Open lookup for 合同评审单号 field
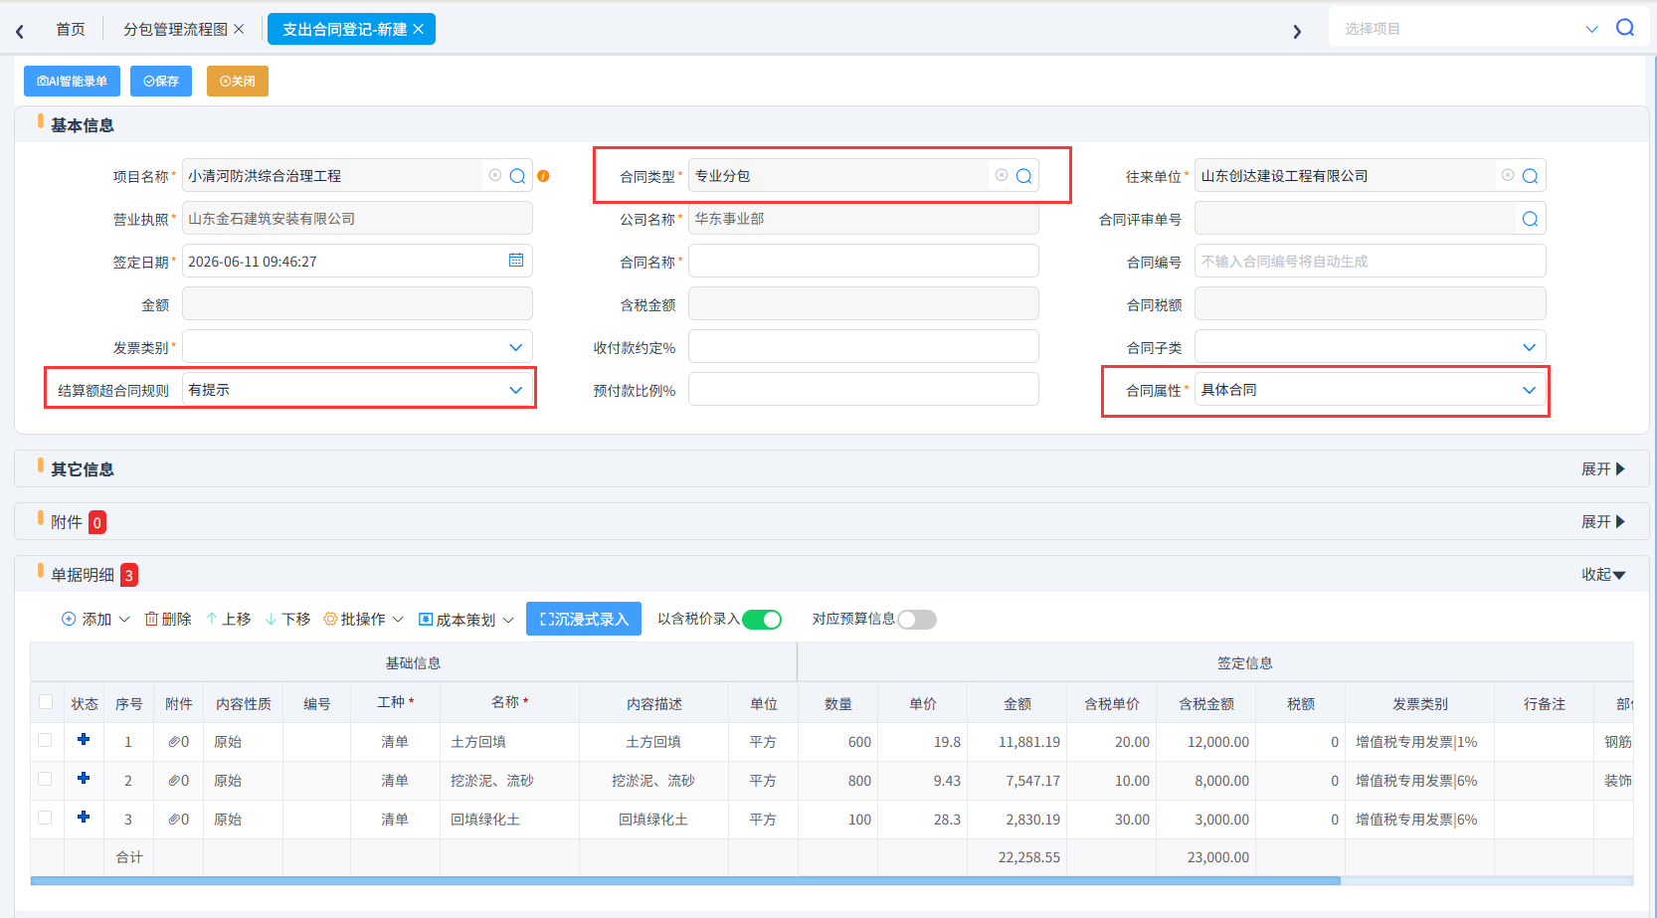This screenshot has height=918, width=1657. [1530, 219]
